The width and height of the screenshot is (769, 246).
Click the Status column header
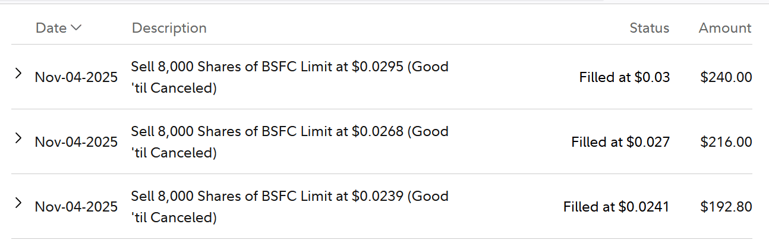coord(649,28)
